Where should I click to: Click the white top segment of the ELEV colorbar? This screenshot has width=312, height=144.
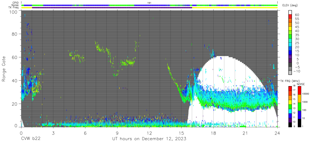point(290,12)
